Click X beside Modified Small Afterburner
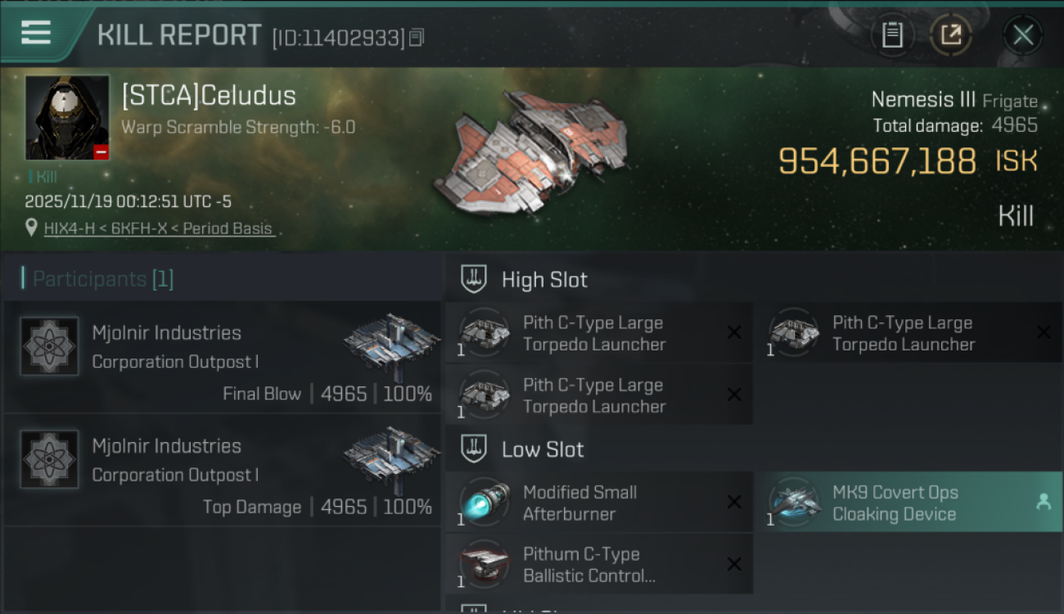 click(734, 503)
